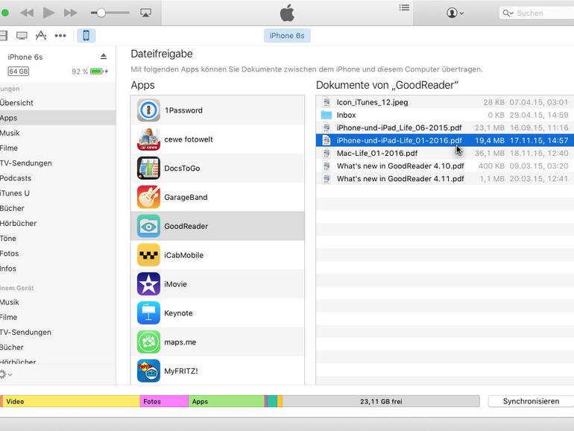Screen dimensions: 574x431
Task: Click the play button
Action: (48, 13)
